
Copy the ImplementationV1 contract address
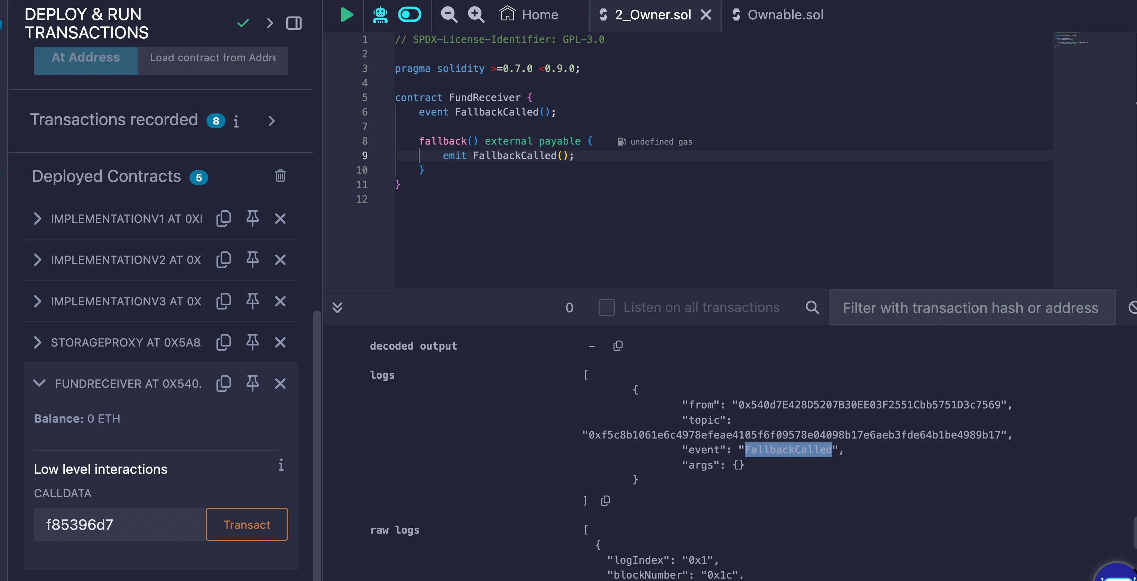(x=223, y=218)
